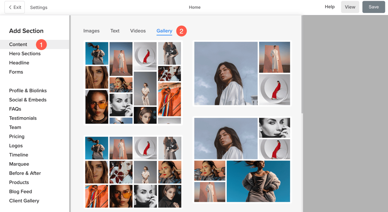Open the Timeline category
Viewport: 388px width, 212px height.
point(19,155)
